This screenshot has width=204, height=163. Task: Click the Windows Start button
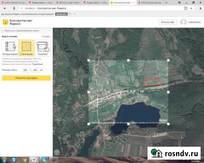(x=5, y=159)
